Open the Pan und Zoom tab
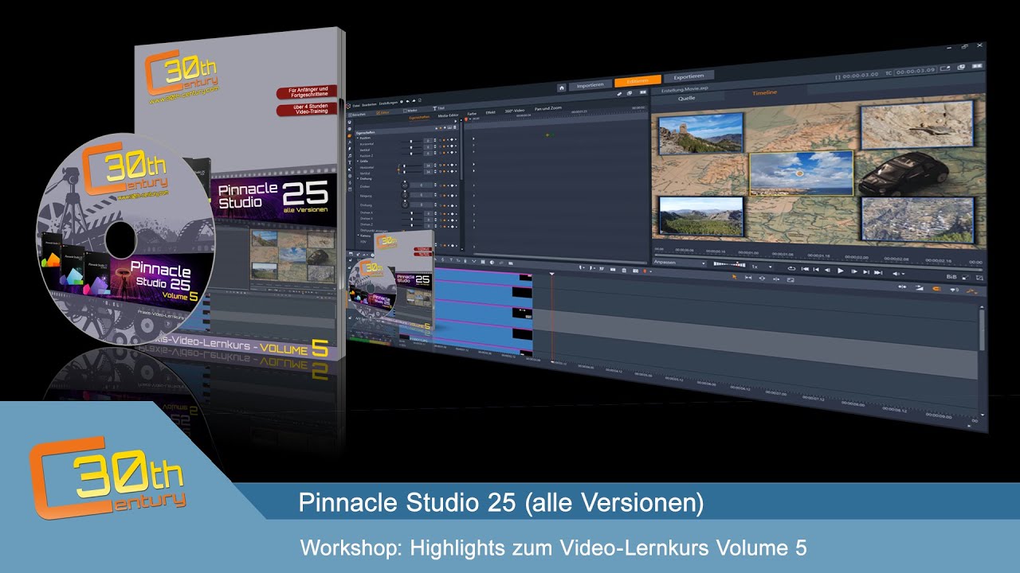This screenshot has height=573, width=1020. (x=548, y=108)
